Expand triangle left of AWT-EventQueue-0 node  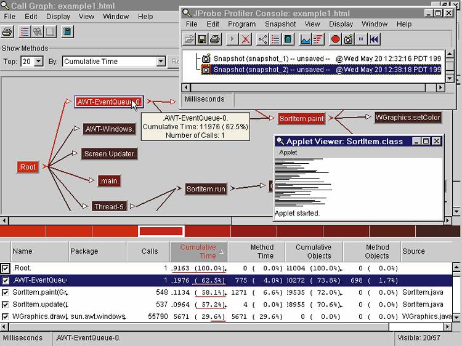(68, 102)
